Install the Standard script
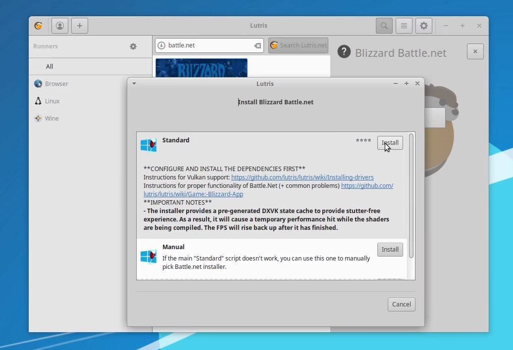513x350 pixels. (x=390, y=143)
